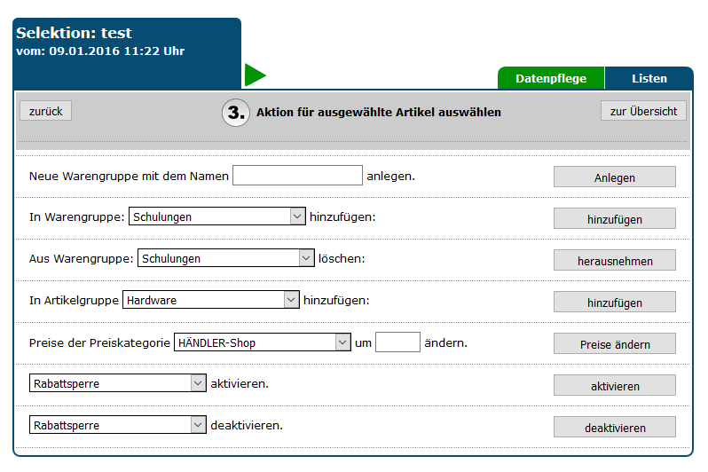Open the Rabattsperre dropdown in the aktivieren row

(x=117, y=383)
